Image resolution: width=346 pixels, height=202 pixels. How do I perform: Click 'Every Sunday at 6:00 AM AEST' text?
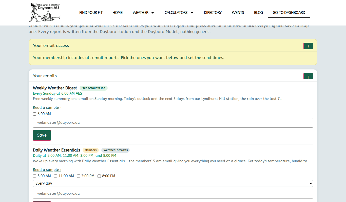click(x=59, y=93)
